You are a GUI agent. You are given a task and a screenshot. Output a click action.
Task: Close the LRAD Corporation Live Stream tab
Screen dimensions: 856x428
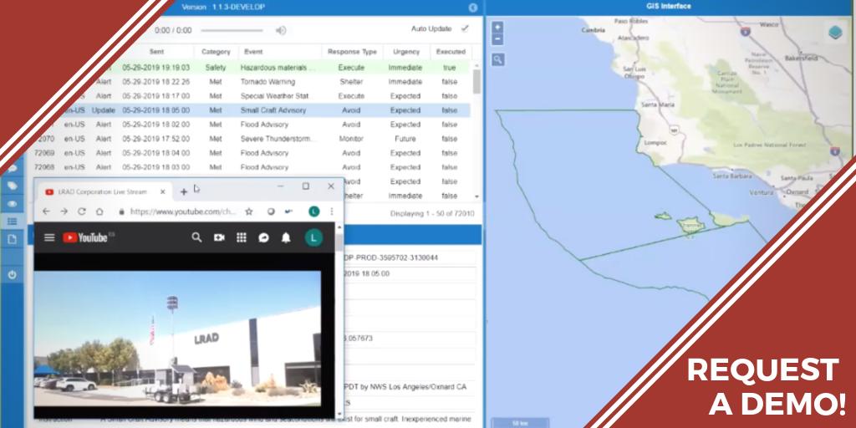click(x=163, y=192)
